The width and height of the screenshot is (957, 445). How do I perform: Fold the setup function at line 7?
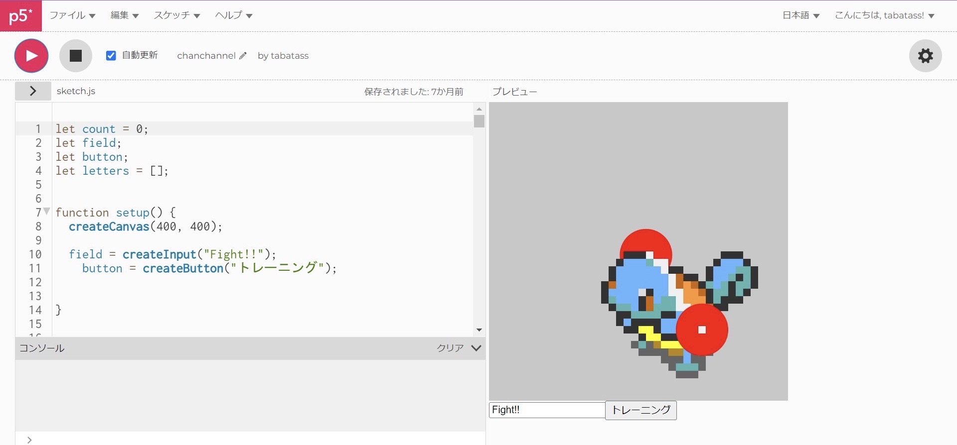pos(47,211)
